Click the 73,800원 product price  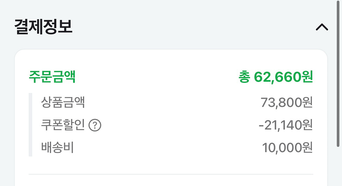pos(286,103)
